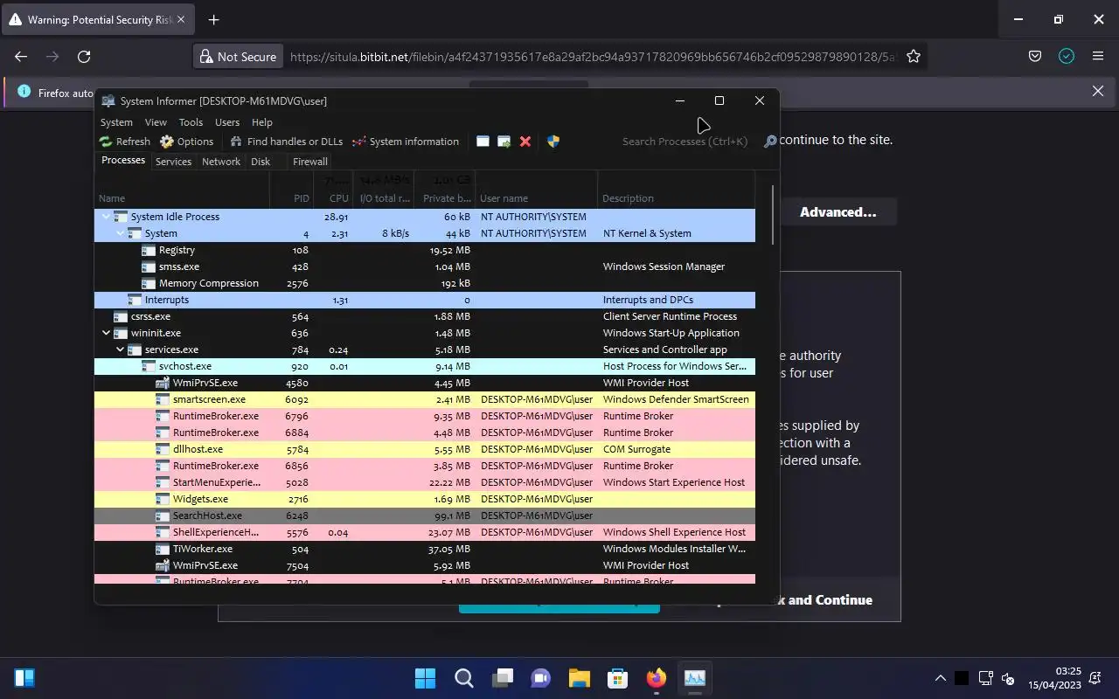1119x699 pixels.
Task: Collapse the System process node
Action: [x=120, y=233]
